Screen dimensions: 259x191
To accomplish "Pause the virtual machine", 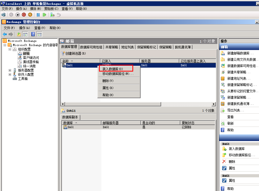I will pyautogui.click(x=38, y=15).
